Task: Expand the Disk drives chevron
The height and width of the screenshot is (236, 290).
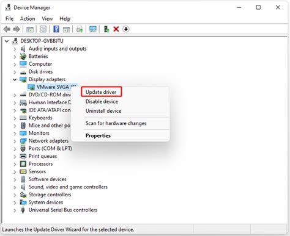Action: [15, 72]
